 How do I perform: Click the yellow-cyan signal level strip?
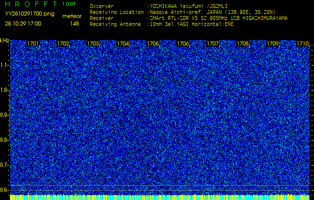[x=160, y=197]
